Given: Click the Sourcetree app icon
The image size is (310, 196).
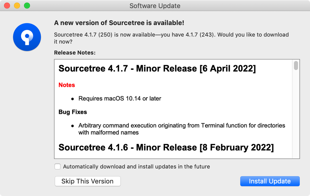Looking at the screenshot, I should (27, 37).
